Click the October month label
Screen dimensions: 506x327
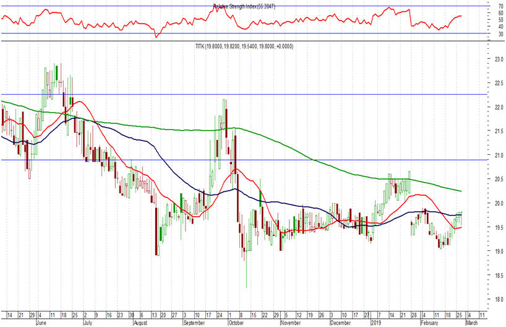(236, 323)
